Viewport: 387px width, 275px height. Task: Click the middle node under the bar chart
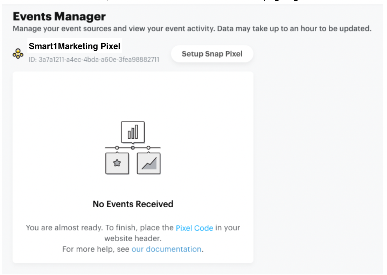tap(133, 148)
